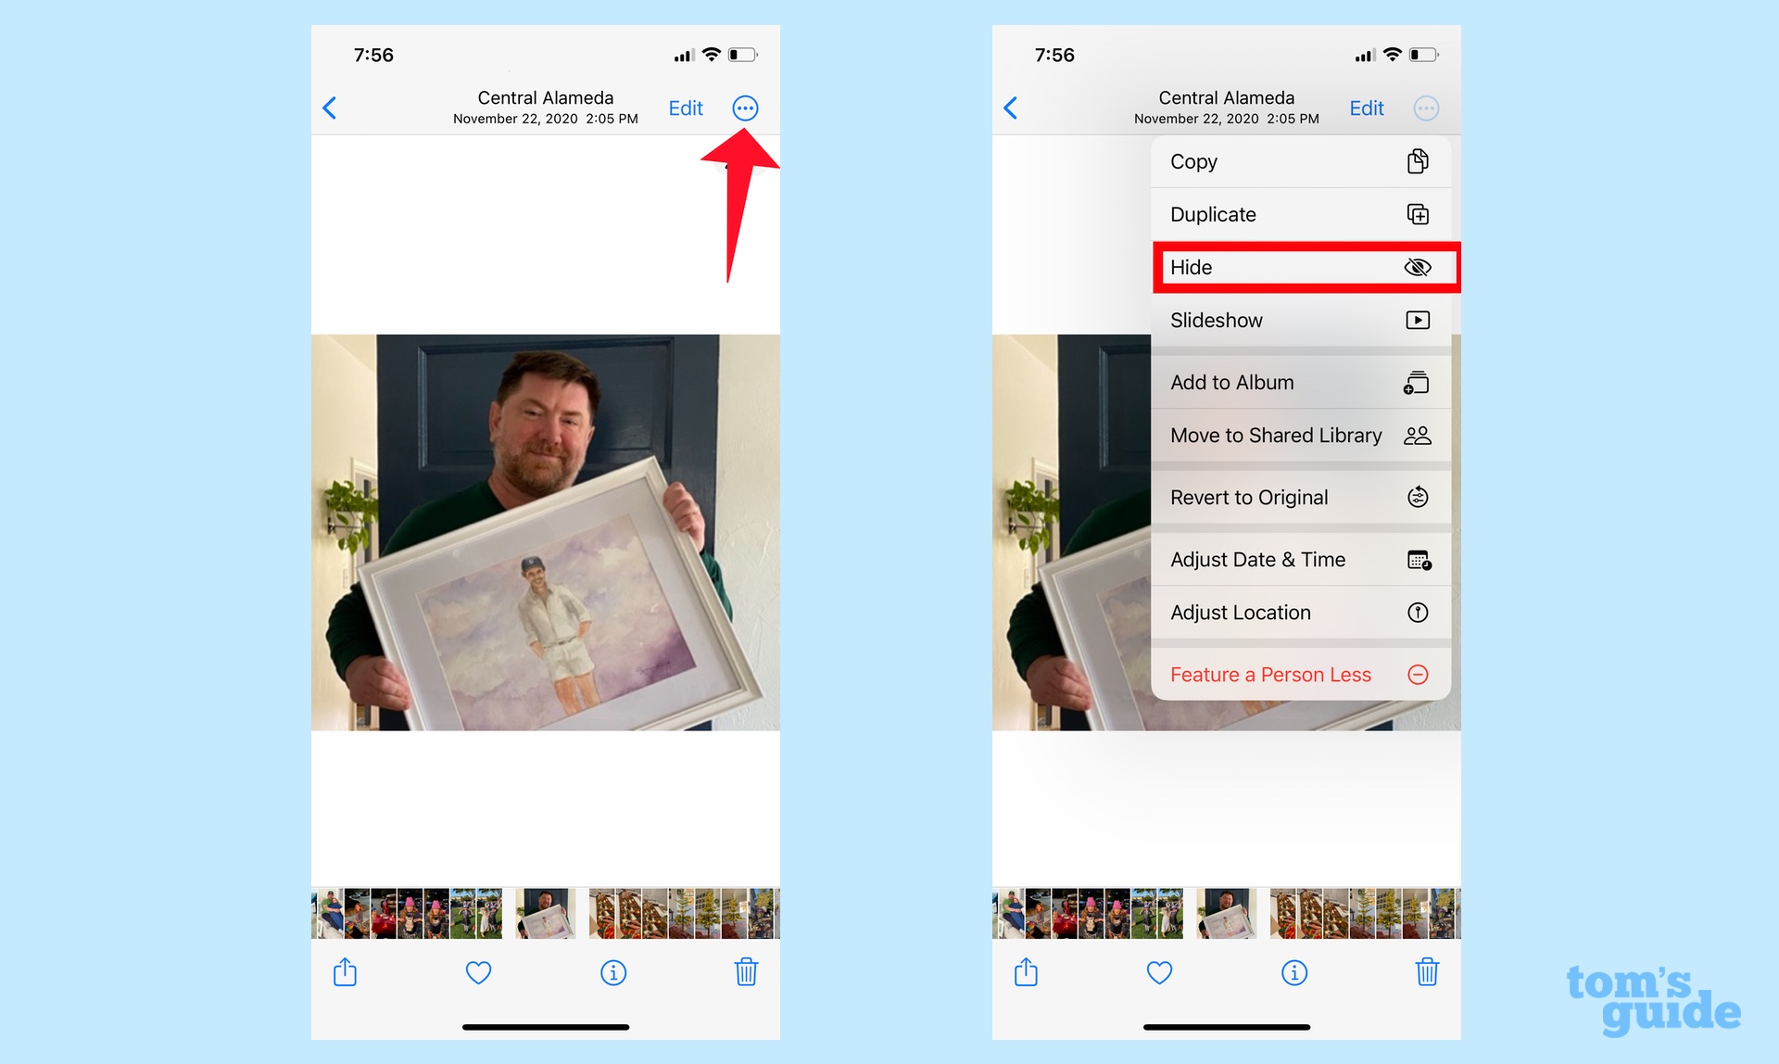
Task: Click the back chevron navigation arrow
Action: point(331,108)
